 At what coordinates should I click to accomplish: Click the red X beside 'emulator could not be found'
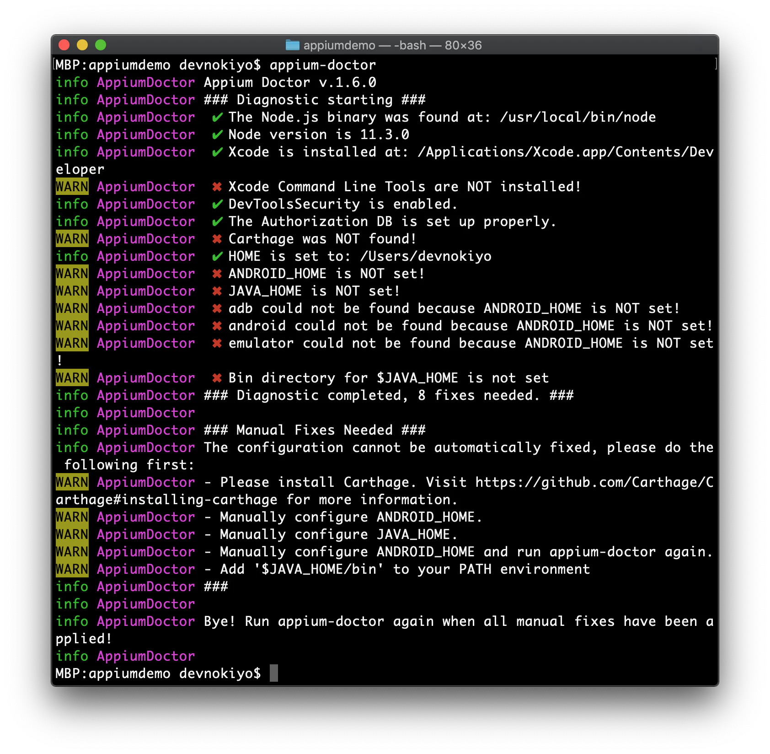[217, 343]
